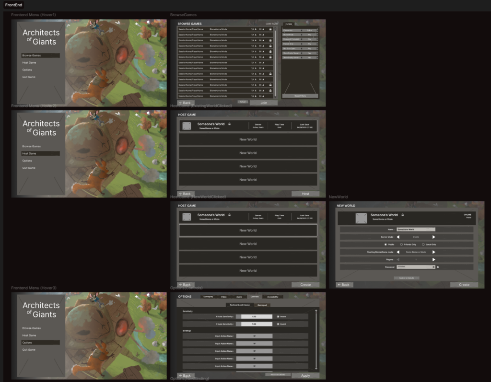This screenshot has height=382, width=491.
Task: Click the eye icon in the Password field
Action: click(x=433, y=266)
